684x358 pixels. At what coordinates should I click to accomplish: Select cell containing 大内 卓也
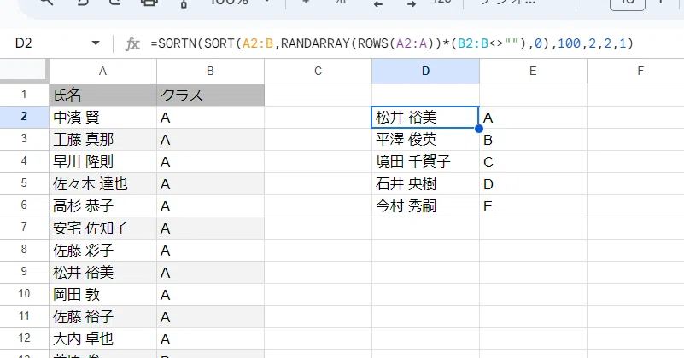pyautogui.click(x=102, y=339)
